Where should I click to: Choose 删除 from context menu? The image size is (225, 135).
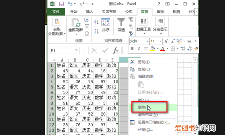click(x=153, y=107)
